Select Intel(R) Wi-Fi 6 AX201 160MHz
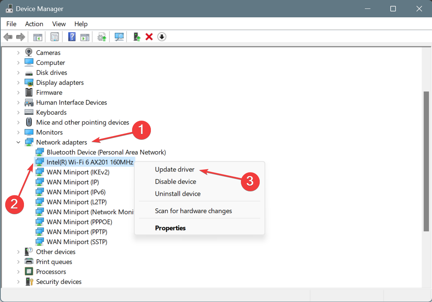The width and height of the screenshot is (432, 302). click(90, 162)
